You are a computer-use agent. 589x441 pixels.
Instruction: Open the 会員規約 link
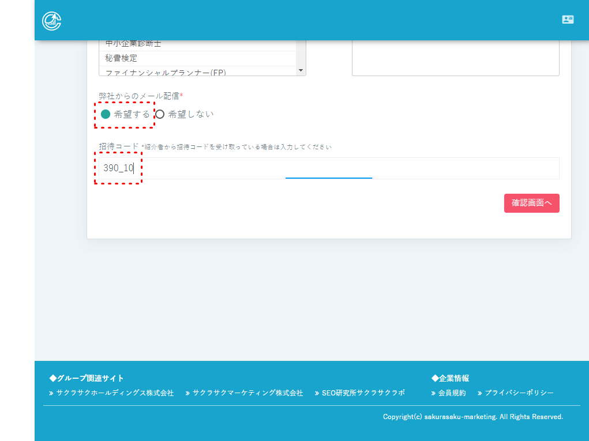[452, 393]
